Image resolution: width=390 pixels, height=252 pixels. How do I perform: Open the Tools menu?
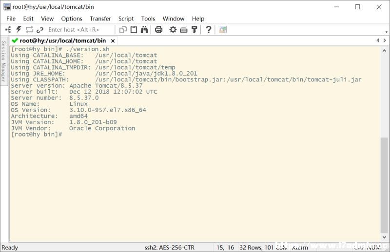(148, 19)
